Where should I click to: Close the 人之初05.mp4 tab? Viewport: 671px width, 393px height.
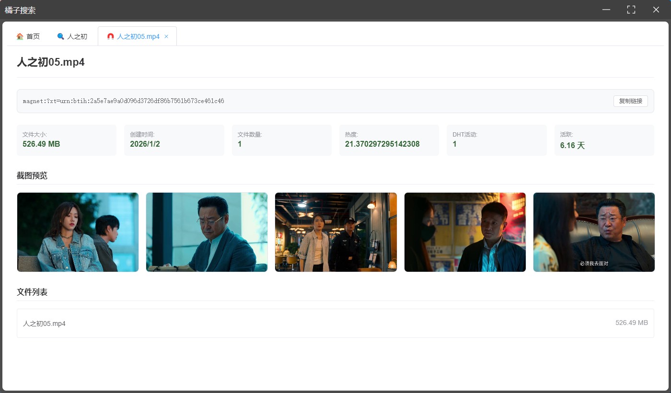166,36
